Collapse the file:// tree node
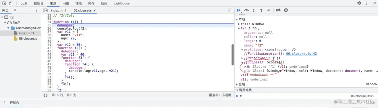The height and width of the screenshot is (108, 378). 5,22
